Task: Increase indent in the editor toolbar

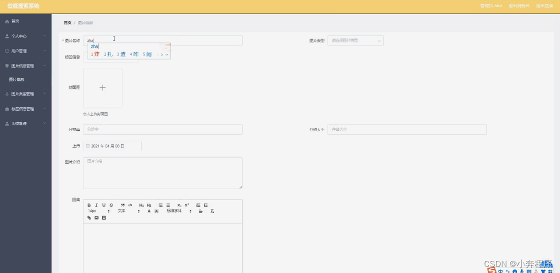Action: (205, 205)
